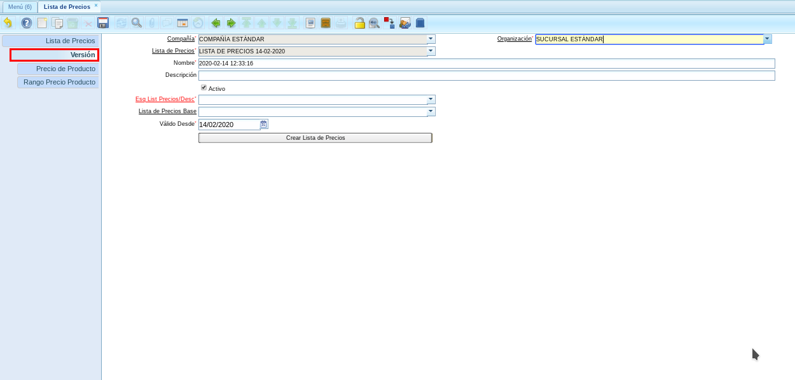This screenshot has width=795, height=380.
Task: Toggle grid view with the table icon
Action: (183, 23)
